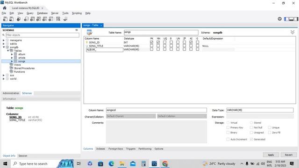Click the create new function icon
Screen dimensions: 299x168
tap(51, 19)
